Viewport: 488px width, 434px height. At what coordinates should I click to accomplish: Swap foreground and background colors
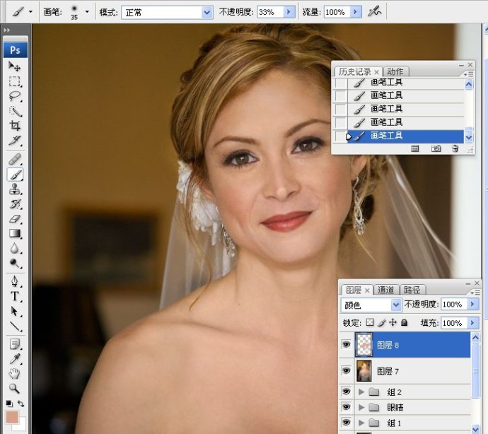tap(21, 404)
